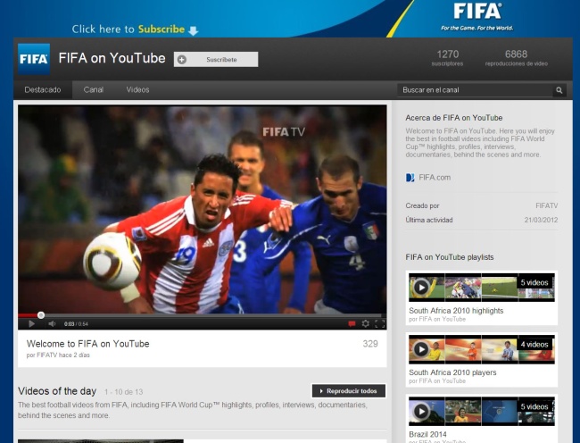This screenshot has width=580, height=443.
Task: Click the Suscríbete button
Action: click(x=216, y=59)
